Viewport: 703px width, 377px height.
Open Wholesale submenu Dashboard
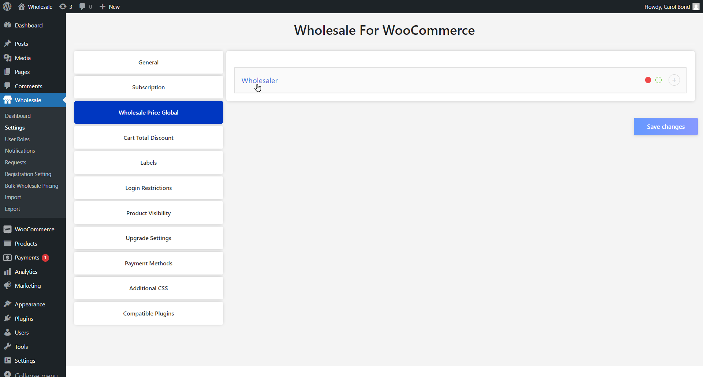click(18, 116)
